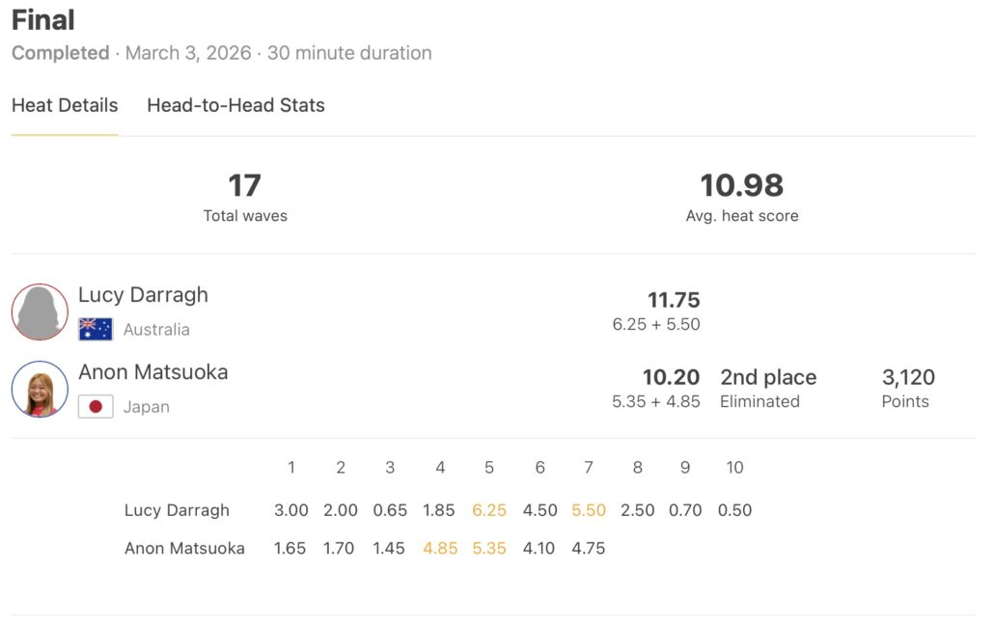Select the Heat Details tab
The width and height of the screenshot is (994, 624).
(65, 106)
